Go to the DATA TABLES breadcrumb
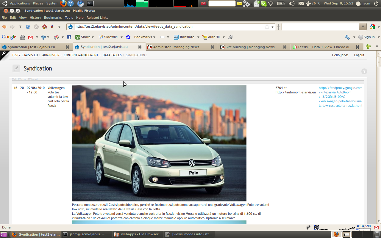 coord(112,55)
